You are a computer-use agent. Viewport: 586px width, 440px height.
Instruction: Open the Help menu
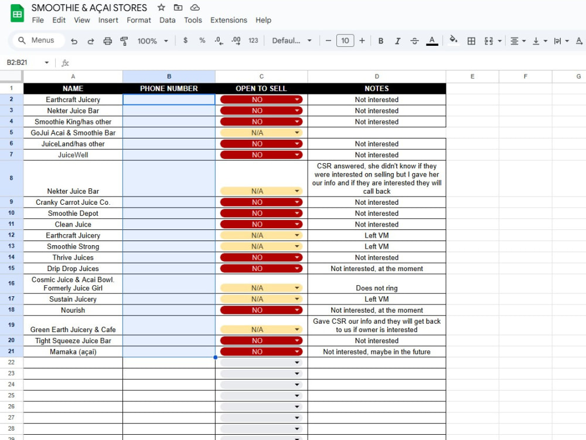click(x=264, y=20)
